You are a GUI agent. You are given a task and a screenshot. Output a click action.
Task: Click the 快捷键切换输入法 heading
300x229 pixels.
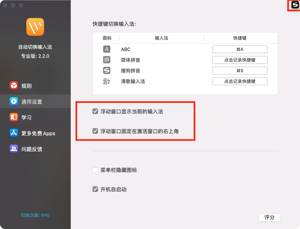114,24
